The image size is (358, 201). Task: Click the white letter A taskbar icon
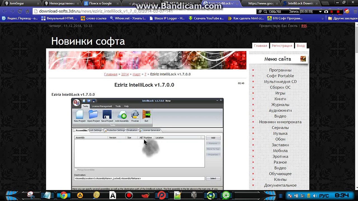click(113, 195)
